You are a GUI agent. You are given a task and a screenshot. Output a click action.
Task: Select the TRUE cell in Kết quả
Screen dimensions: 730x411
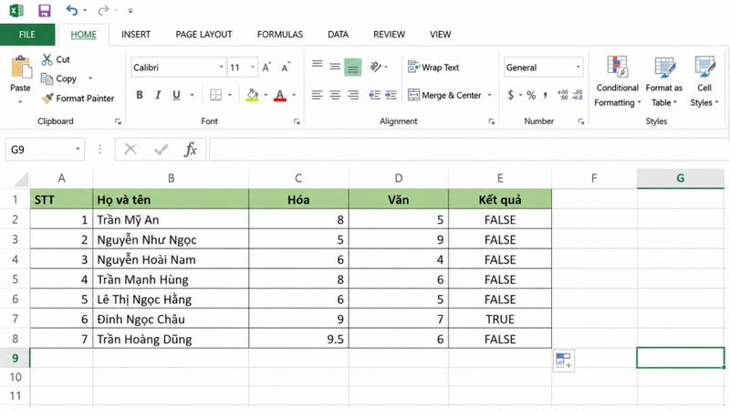(500, 319)
